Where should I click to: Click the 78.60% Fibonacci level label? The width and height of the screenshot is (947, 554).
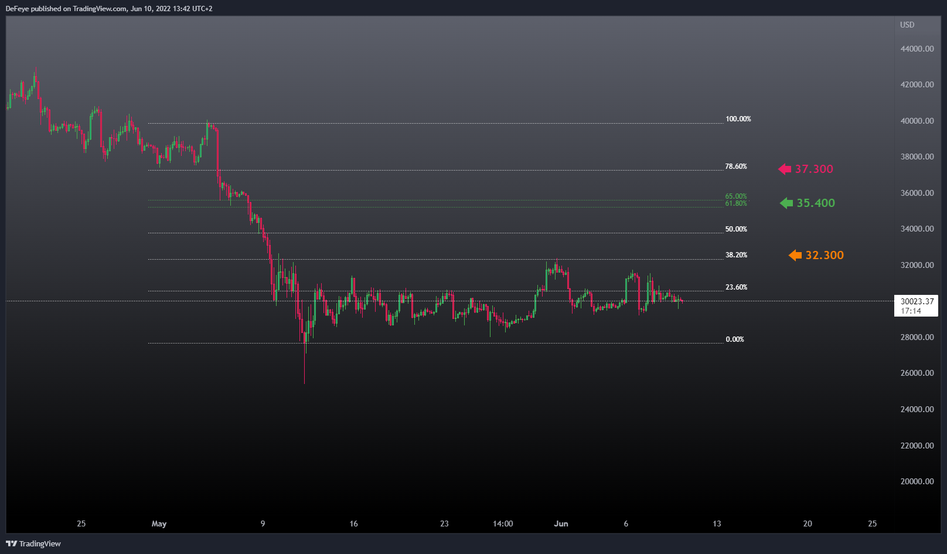pyautogui.click(x=736, y=166)
